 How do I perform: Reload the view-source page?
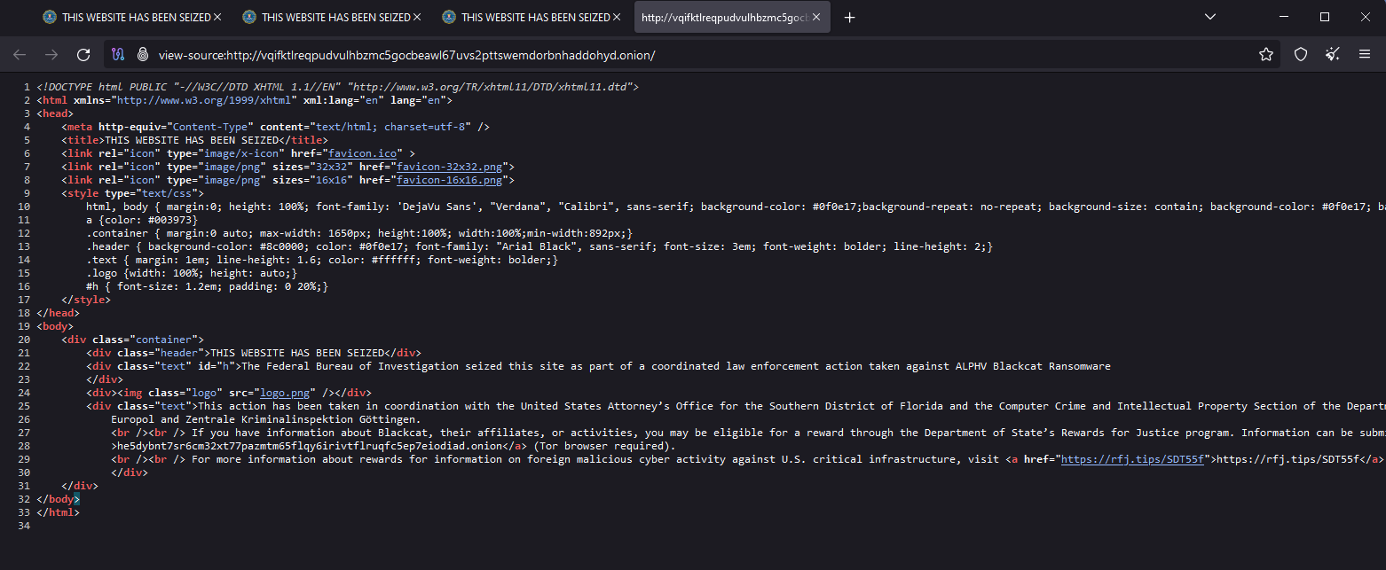pos(83,55)
